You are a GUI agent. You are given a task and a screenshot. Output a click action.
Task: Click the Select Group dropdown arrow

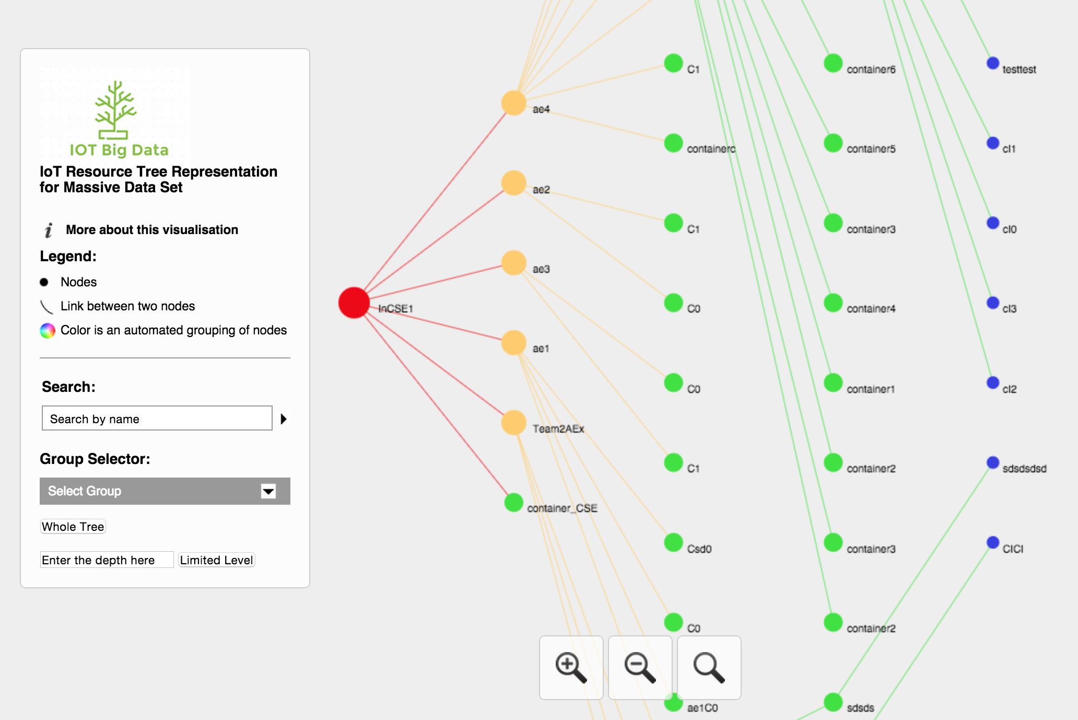pos(268,491)
